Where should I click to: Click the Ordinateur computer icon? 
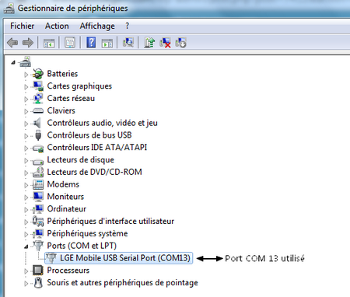[38, 208]
